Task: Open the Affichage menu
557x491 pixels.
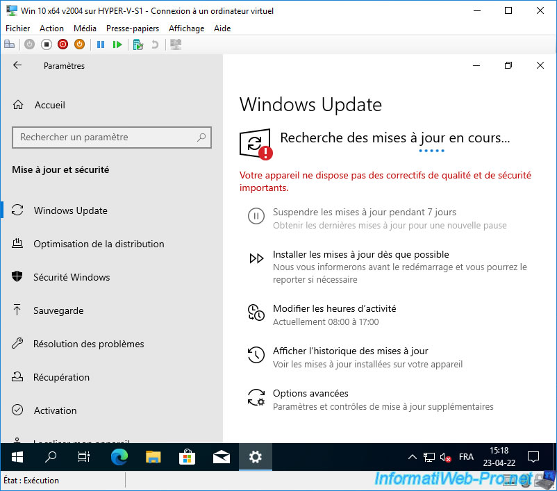Action: [187, 28]
